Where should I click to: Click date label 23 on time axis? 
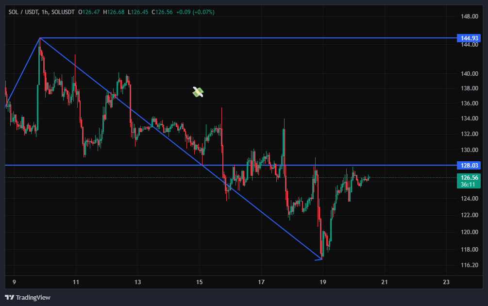pyautogui.click(x=446, y=282)
